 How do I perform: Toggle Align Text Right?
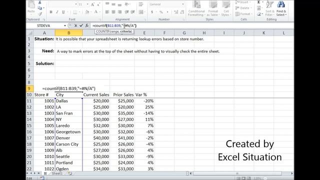point(120,12)
